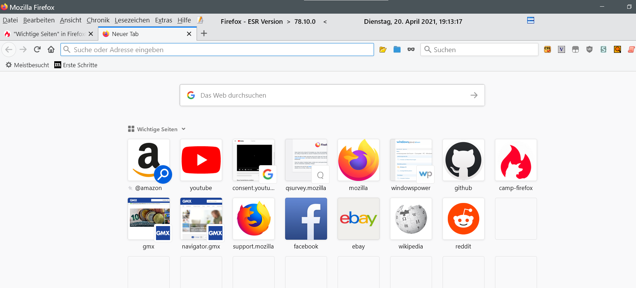Viewport: 636px width, 288px height.
Task: Open the Bearbeiten menu
Action: coord(39,20)
